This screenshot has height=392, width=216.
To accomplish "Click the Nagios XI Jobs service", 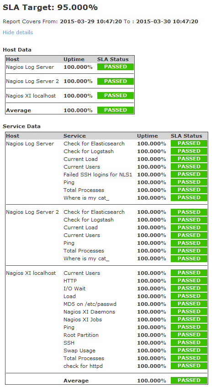I will tap(83, 320).
